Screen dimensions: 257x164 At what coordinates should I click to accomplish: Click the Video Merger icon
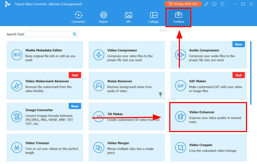coord(99,147)
